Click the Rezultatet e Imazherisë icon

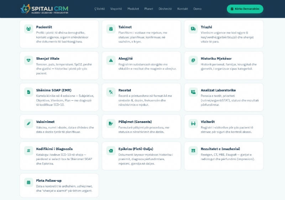(x=193, y=151)
